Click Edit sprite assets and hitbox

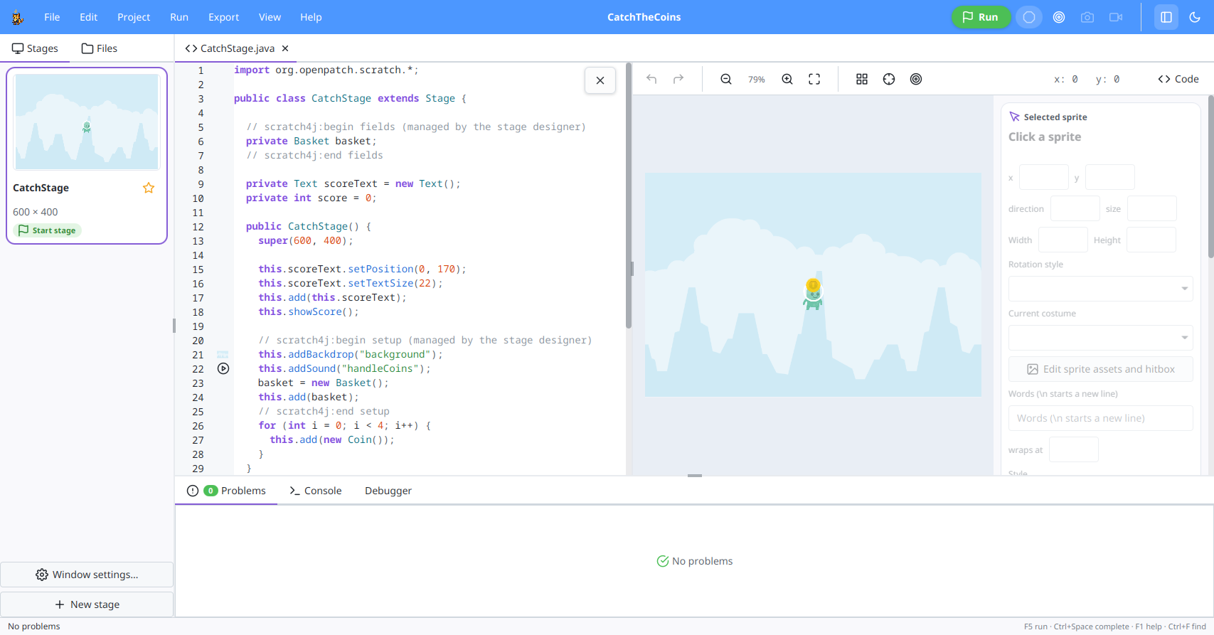tap(1100, 369)
